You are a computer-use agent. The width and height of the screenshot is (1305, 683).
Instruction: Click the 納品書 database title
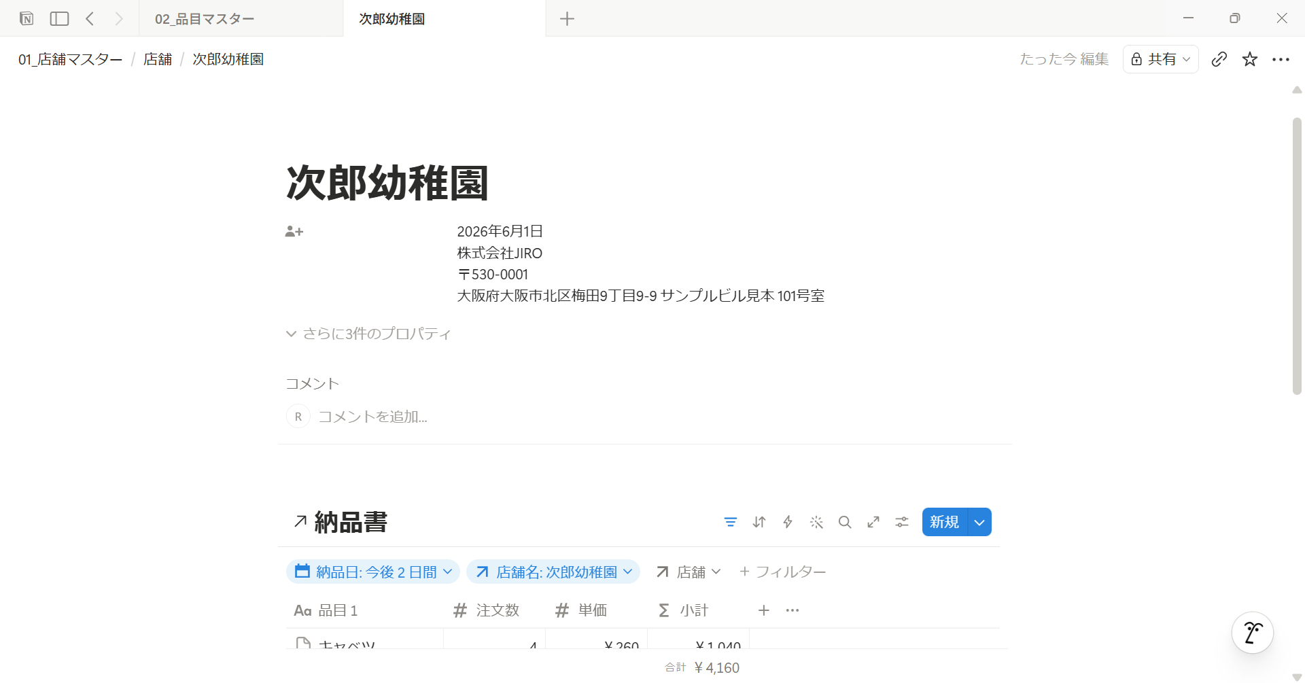(351, 522)
